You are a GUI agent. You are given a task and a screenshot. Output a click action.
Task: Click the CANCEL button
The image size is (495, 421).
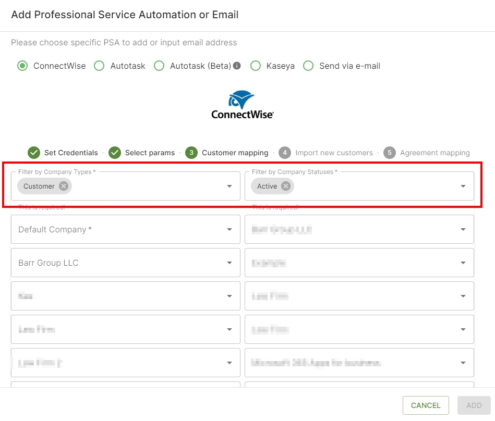click(x=426, y=405)
